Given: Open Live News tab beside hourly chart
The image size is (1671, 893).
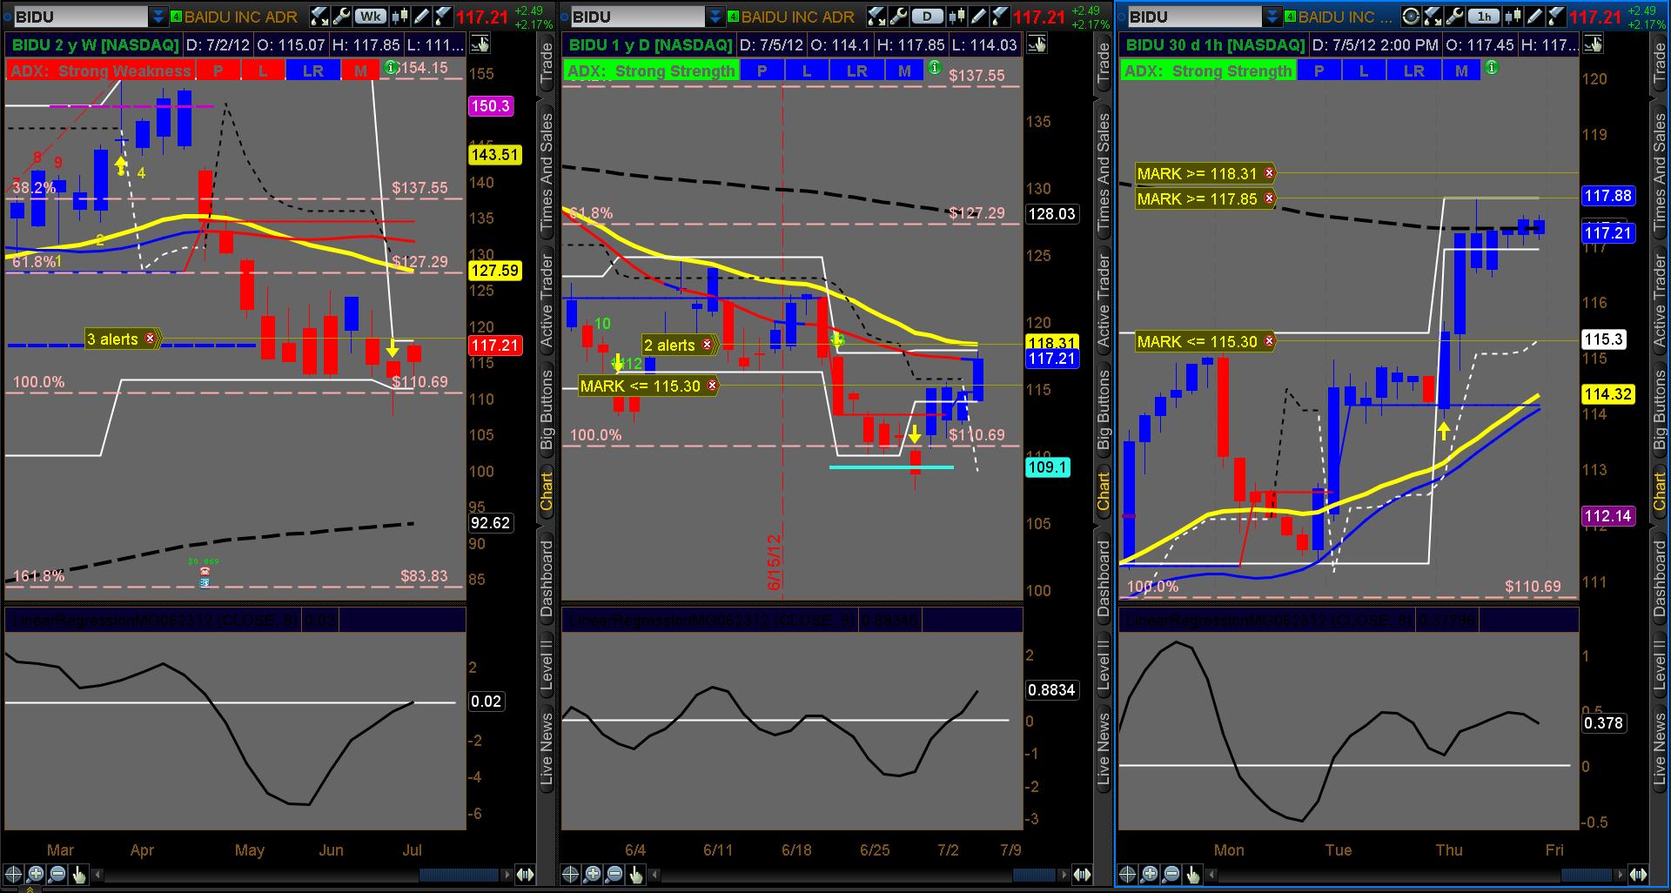Looking at the screenshot, I should pyautogui.click(x=1661, y=750).
